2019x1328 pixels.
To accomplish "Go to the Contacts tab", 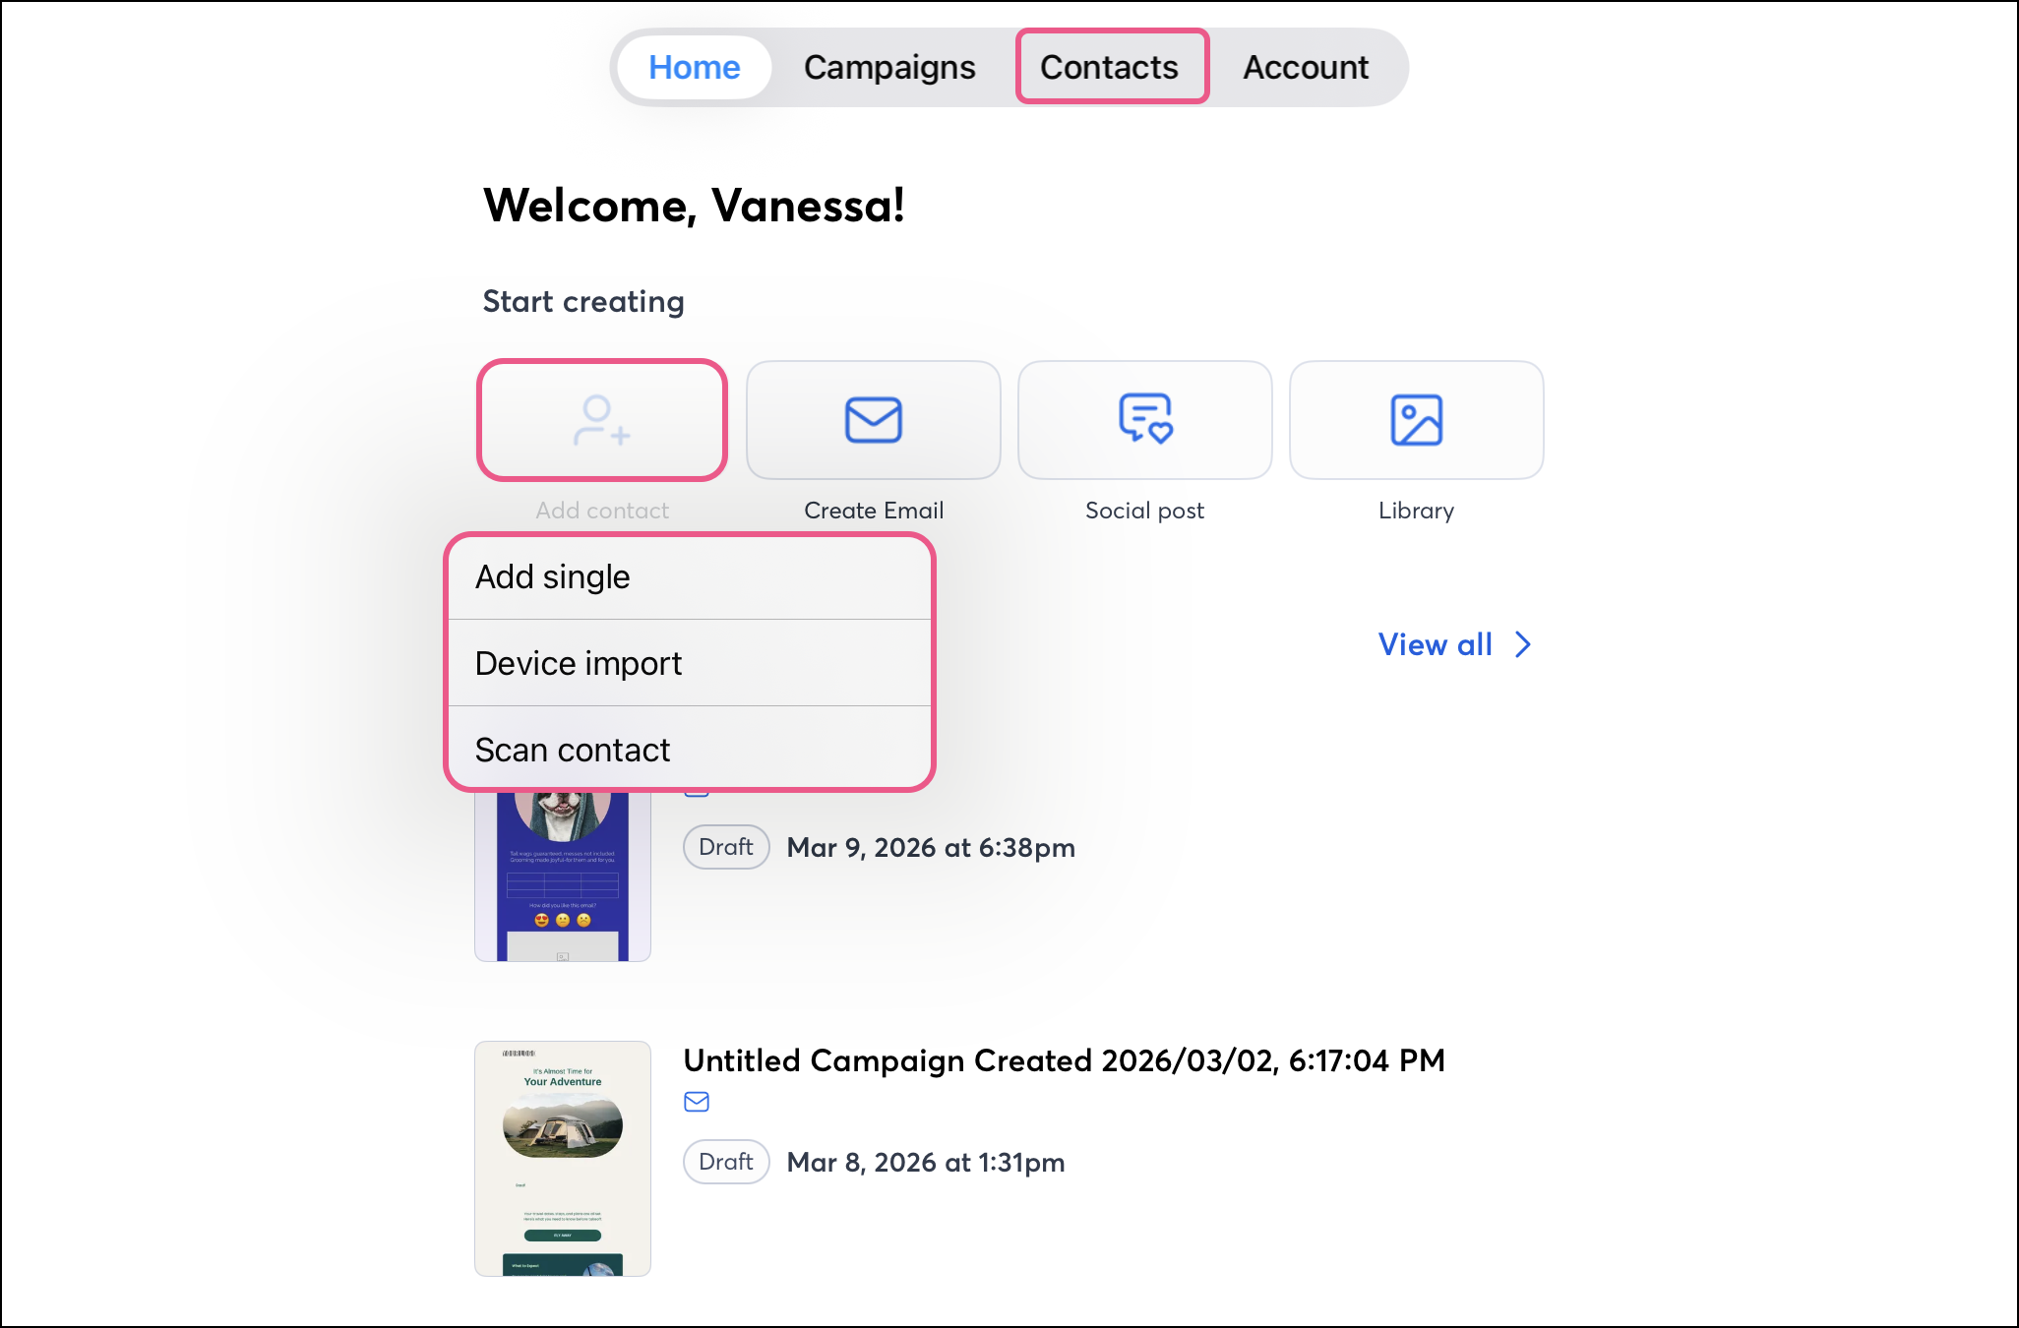I will tap(1110, 67).
